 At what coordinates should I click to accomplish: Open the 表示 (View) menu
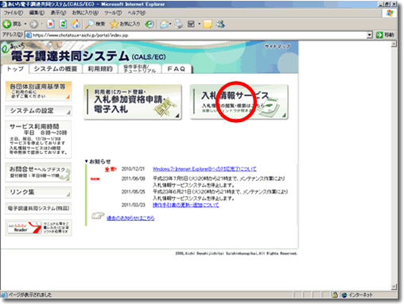(58, 13)
